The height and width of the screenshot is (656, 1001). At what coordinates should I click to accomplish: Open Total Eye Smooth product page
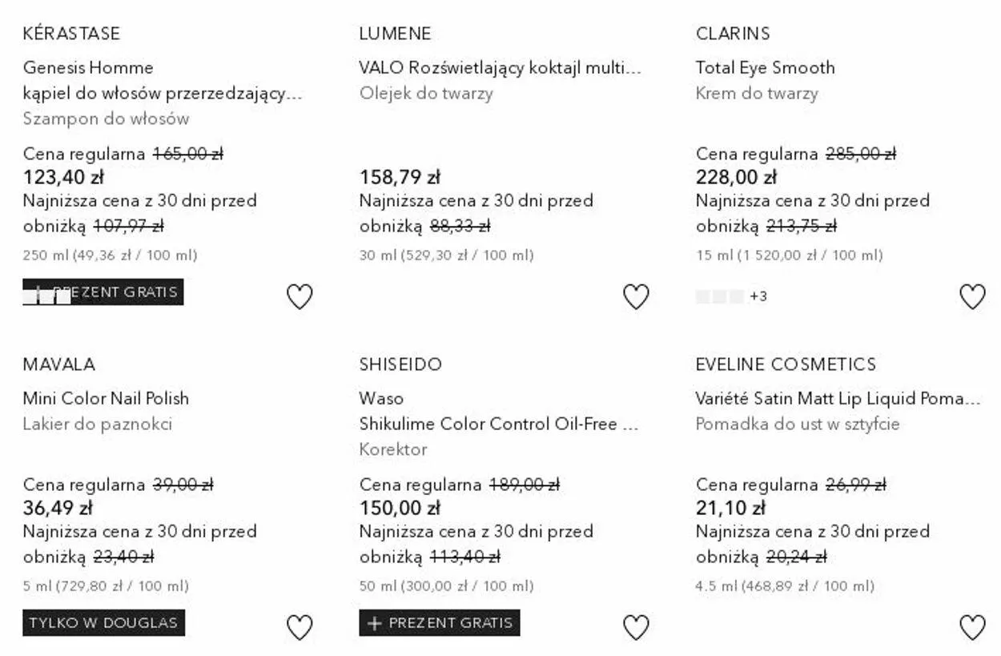765,67
